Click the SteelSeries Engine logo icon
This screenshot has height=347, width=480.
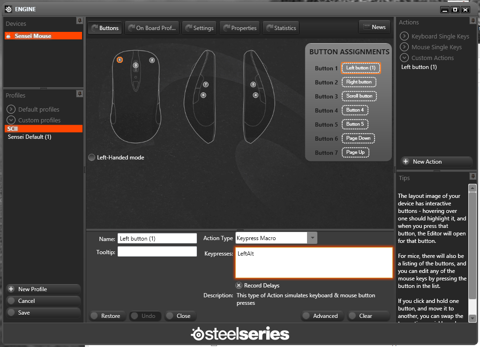click(8, 9)
